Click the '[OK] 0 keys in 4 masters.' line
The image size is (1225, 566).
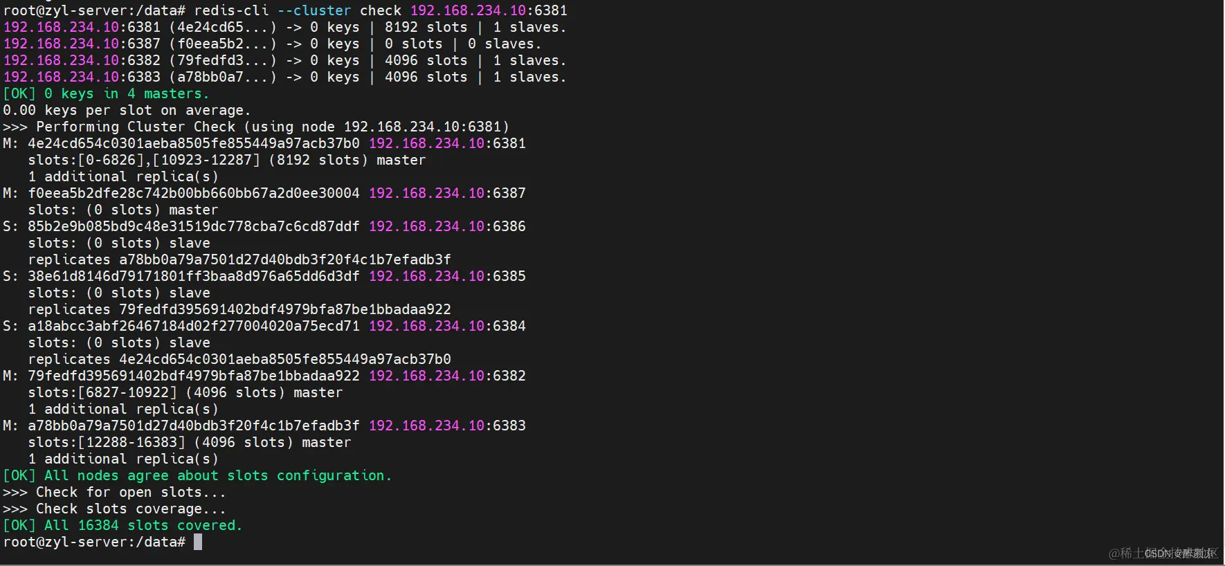click(x=105, y=93)
